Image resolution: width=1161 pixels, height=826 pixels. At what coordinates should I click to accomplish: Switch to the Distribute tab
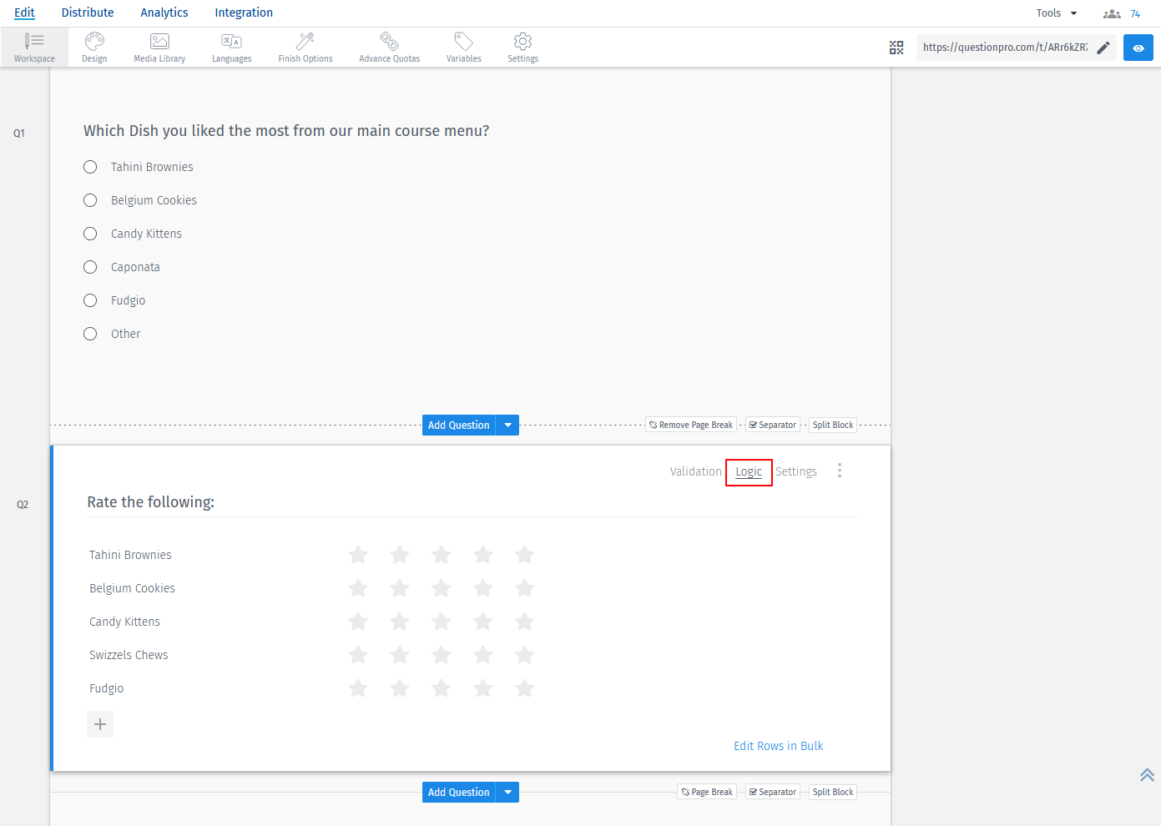tap(88, 13)
